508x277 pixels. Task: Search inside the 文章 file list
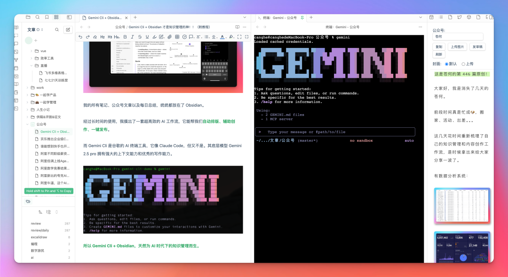tap(57, 30)
